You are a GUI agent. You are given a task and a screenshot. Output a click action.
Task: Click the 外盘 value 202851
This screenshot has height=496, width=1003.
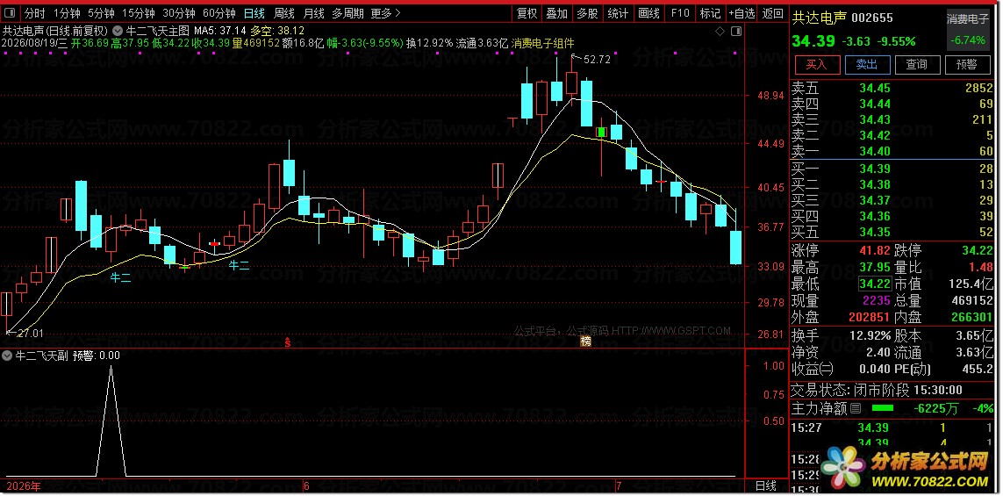870,317
